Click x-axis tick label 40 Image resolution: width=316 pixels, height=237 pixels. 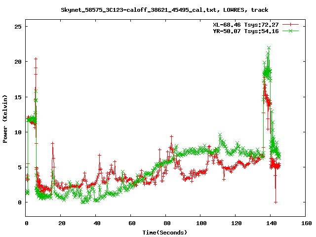pos(97,223)
